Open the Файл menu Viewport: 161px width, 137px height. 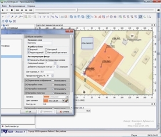[4, 6]
